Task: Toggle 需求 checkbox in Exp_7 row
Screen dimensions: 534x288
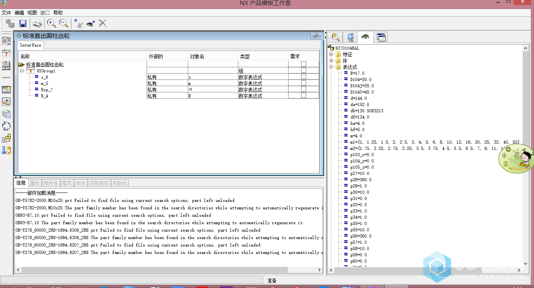Action: tap(303, 89)
